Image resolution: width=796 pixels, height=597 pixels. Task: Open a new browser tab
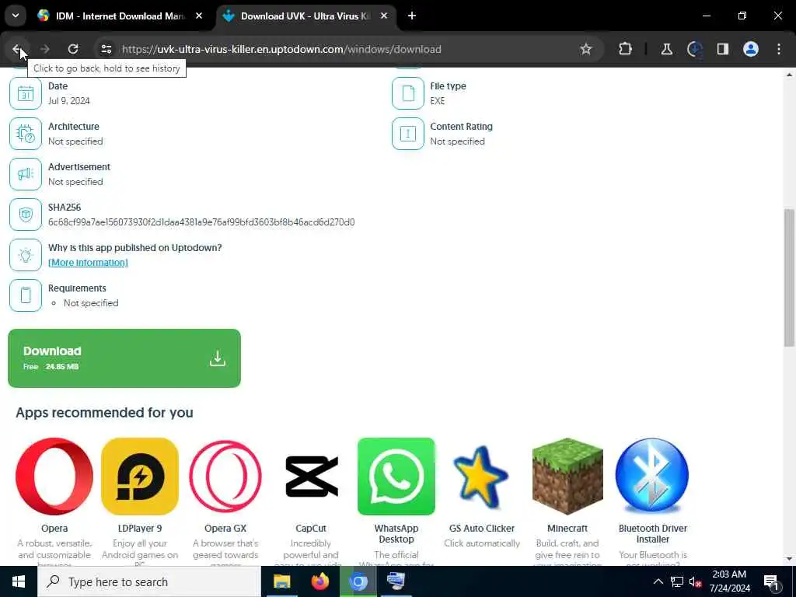[412, 16]
